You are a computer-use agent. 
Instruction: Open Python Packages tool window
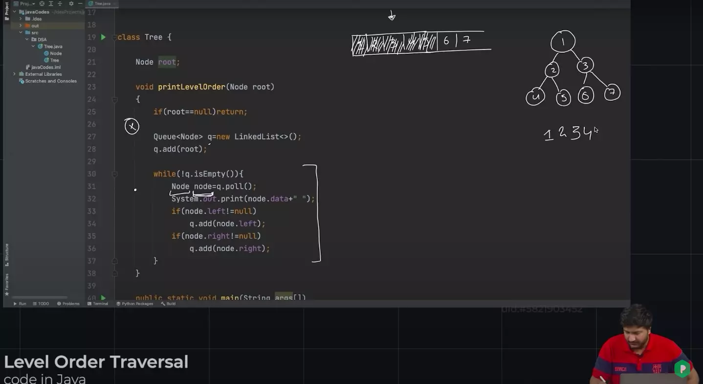coord(134,304)
